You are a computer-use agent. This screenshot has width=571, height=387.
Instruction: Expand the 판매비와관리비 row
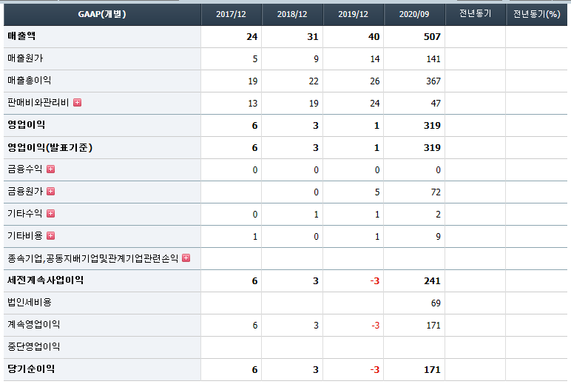coord(77,103)
